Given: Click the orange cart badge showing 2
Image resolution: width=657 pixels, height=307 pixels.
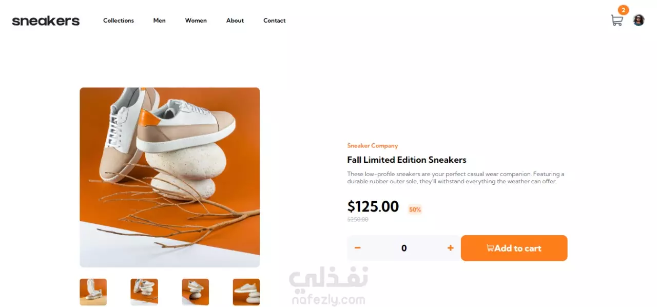Looking at the screenshot, I should coord(623,10).
